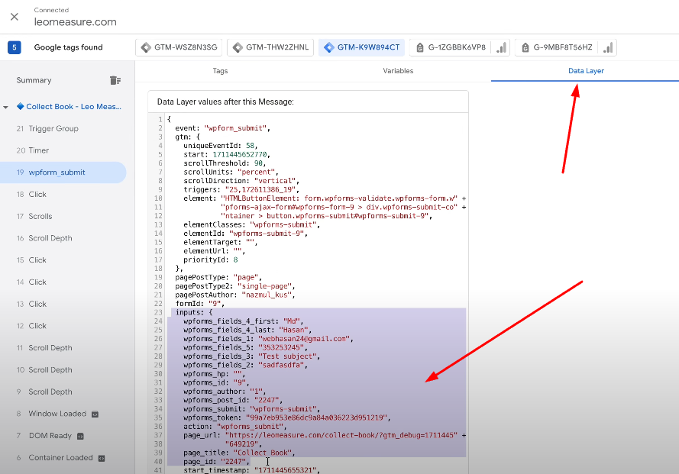Select event 17 Scrolls
The image size is (679, 474).
[63, 217]
